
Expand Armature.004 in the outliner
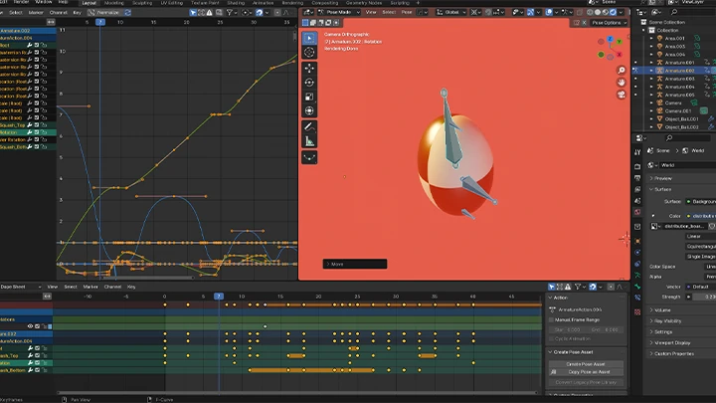[651, 87]
